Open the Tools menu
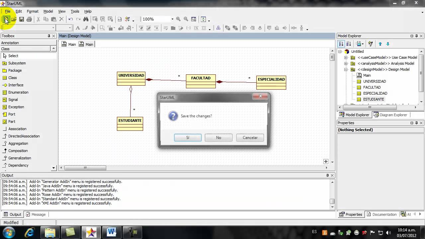Image resolution: width=425 pixels, height=239 pixels. 75,11
